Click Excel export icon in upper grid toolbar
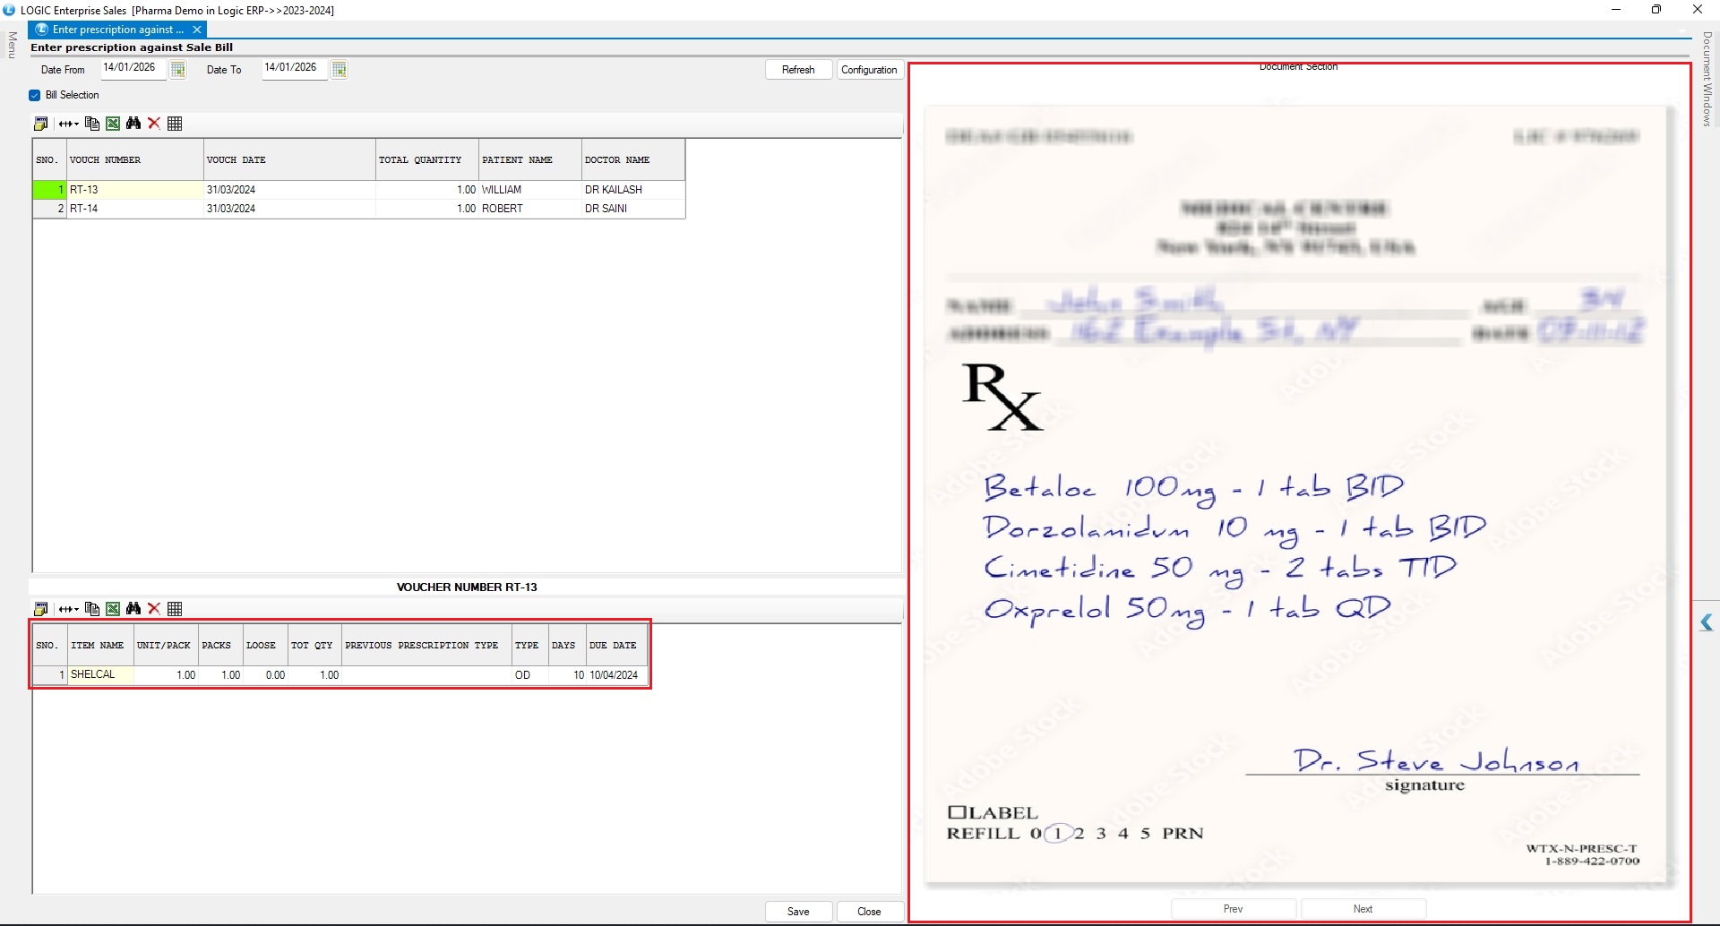The width and height of the screenshot is (1720, 926). point(113,124)
